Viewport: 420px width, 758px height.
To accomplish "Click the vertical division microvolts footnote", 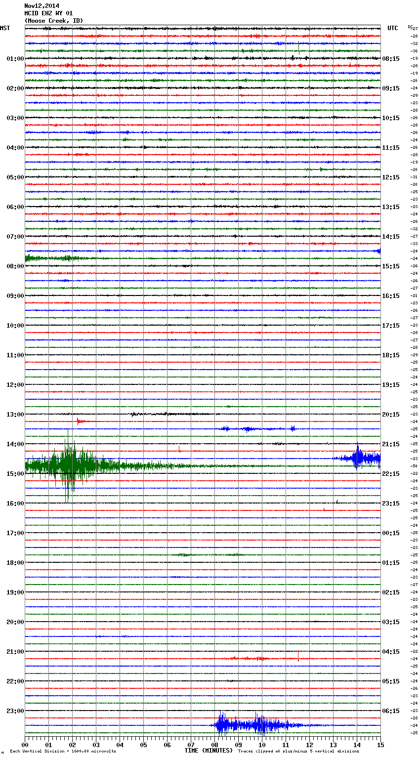I will tap(63, 752).
